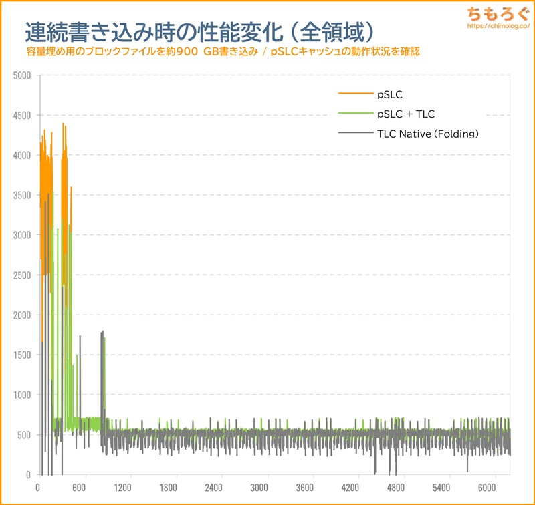
Task: Click the 5000 label on the vertical axis
Action: coord(21,75)
